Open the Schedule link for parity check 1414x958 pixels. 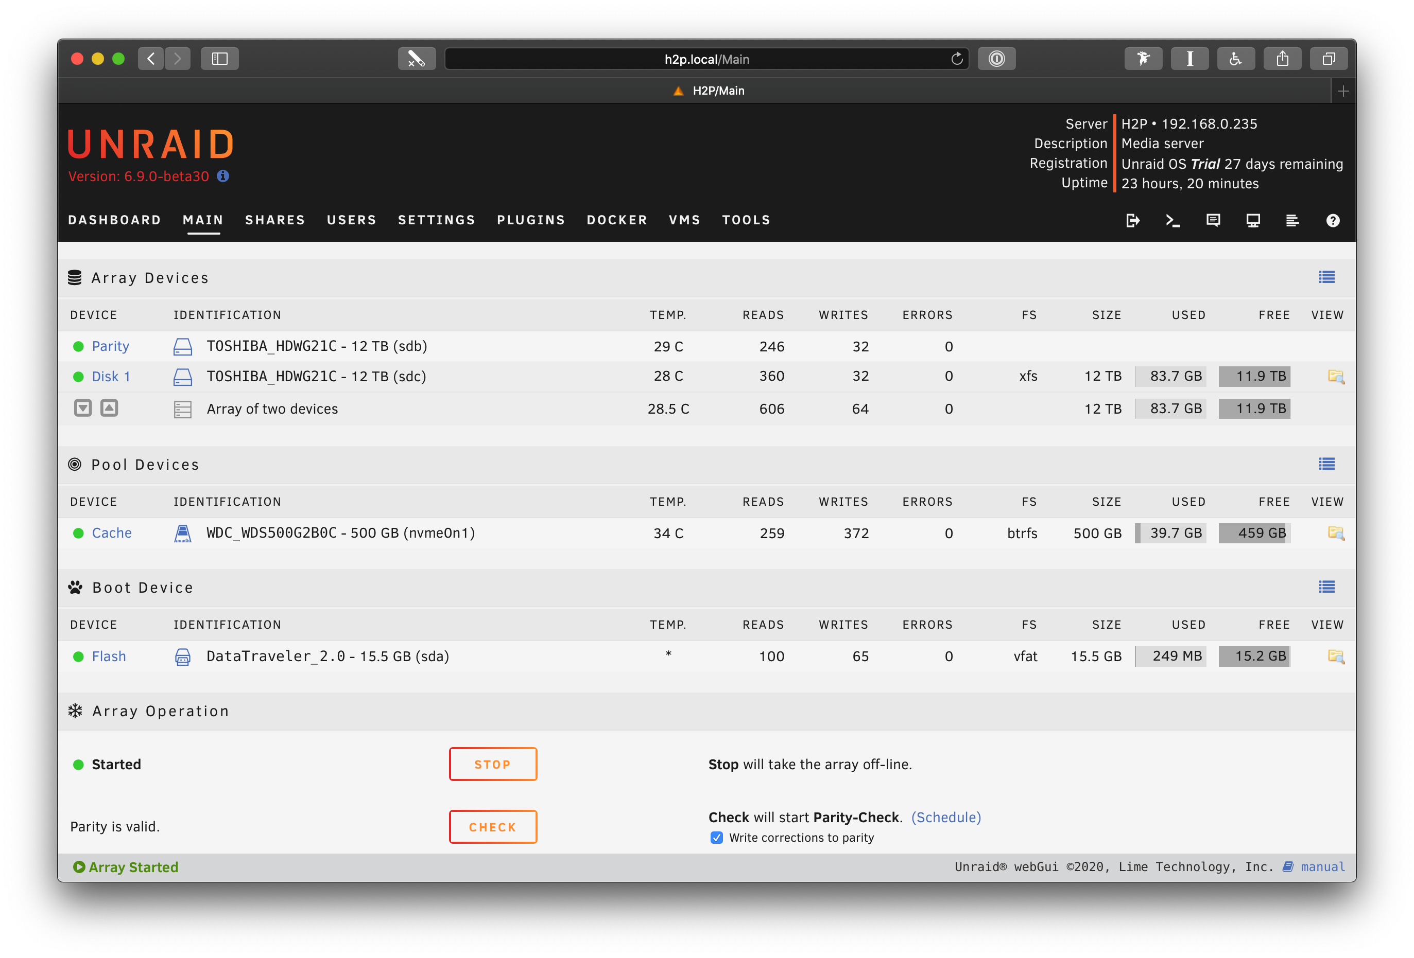[946, 817]
